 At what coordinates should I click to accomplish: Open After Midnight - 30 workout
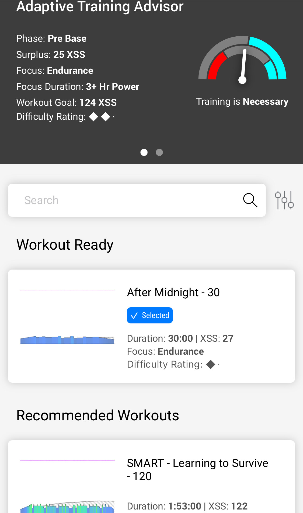coord(173,292)
